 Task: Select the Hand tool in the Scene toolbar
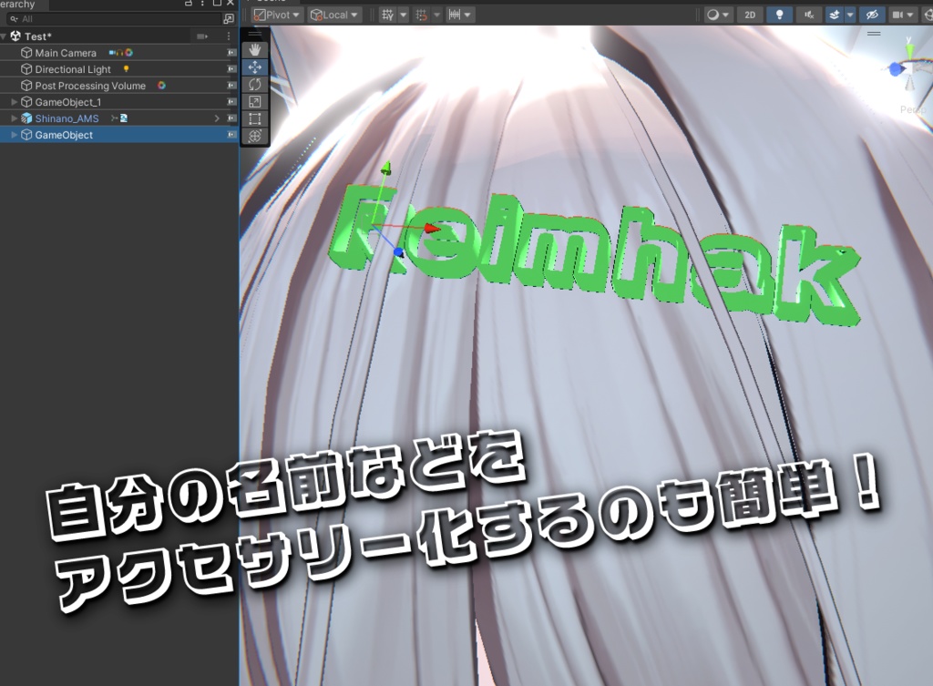point(255,50)
